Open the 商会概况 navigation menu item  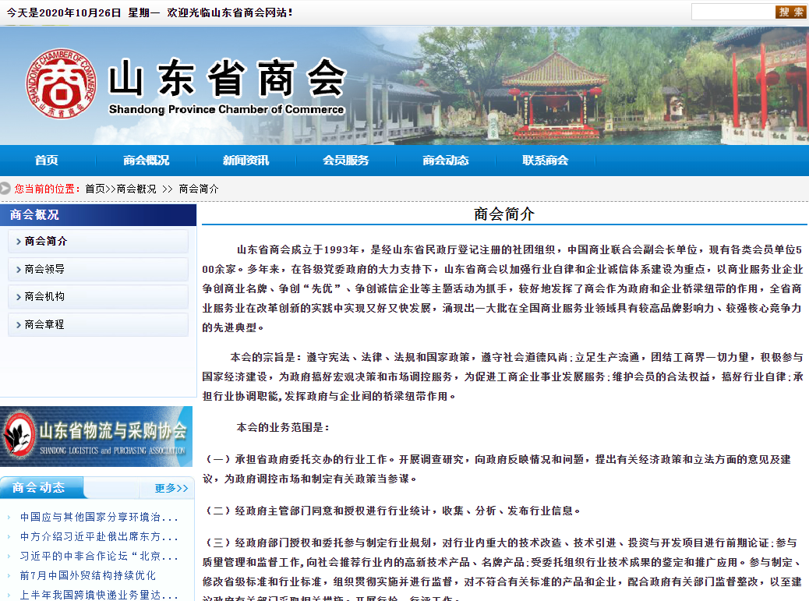(146, 161)
